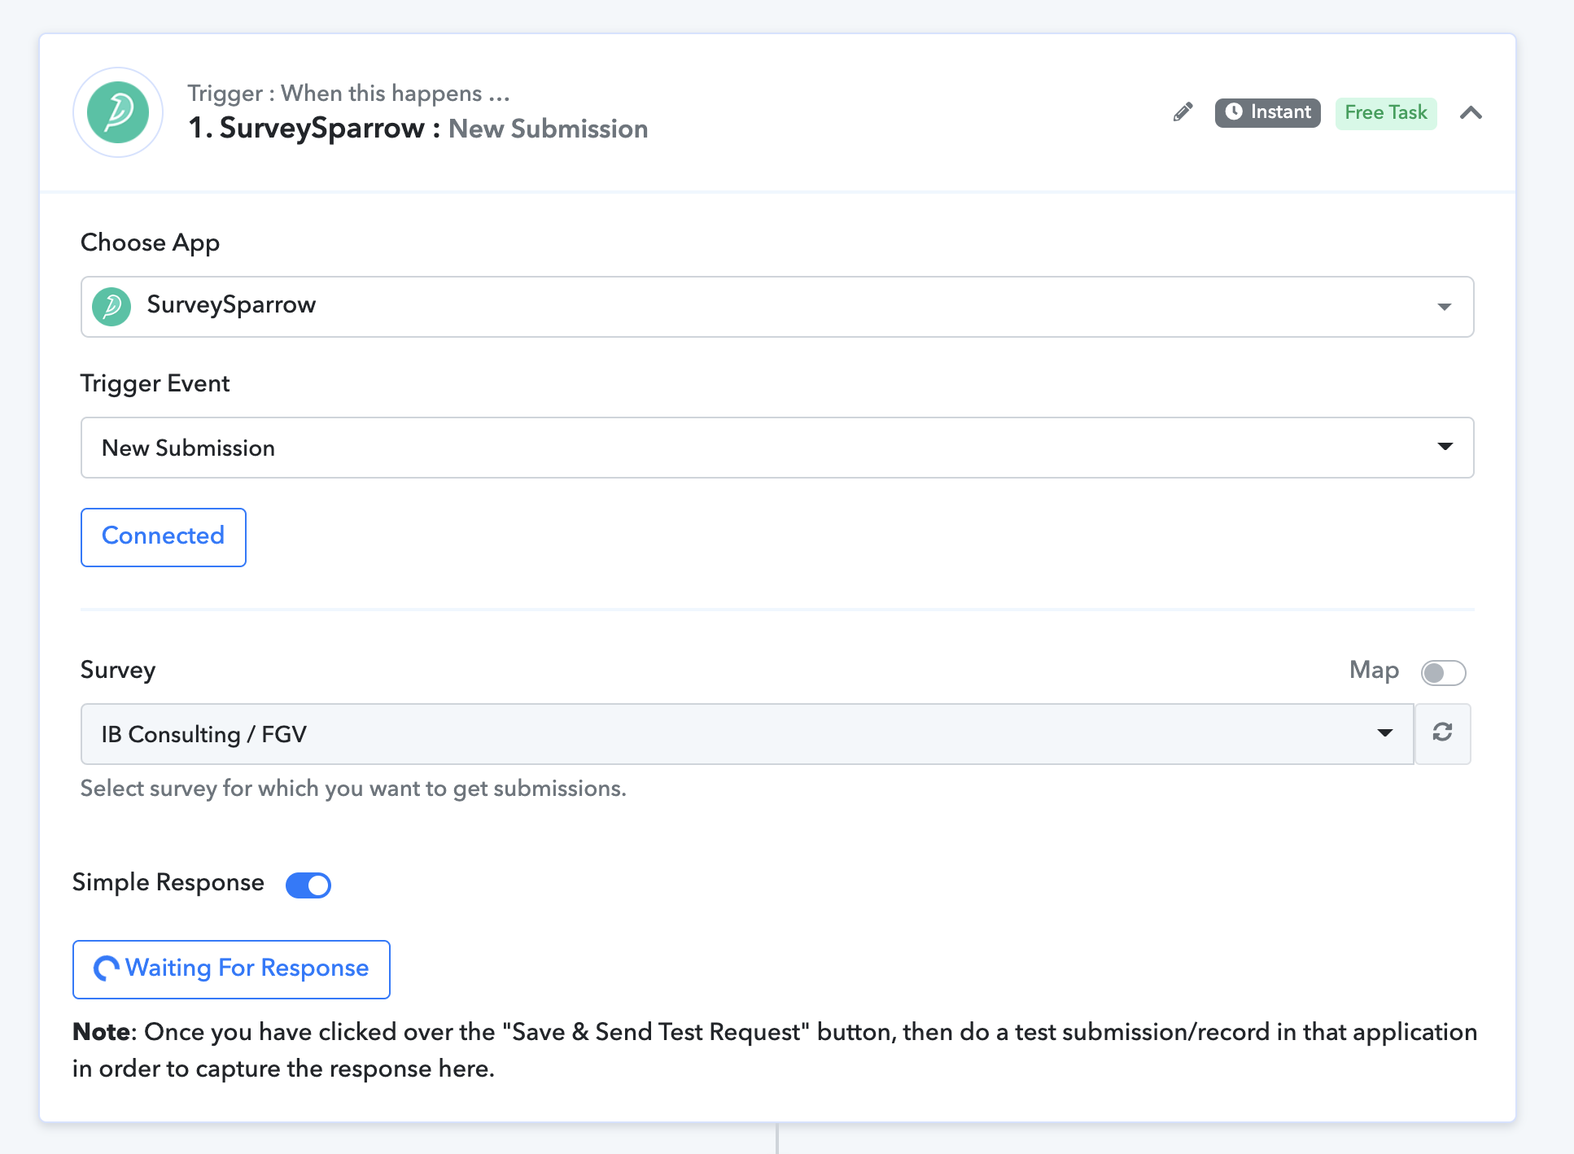This screenshot has width=1574, height=1154.
Task: Click the Waiting For Response button
Action: [x=231, y=968]
